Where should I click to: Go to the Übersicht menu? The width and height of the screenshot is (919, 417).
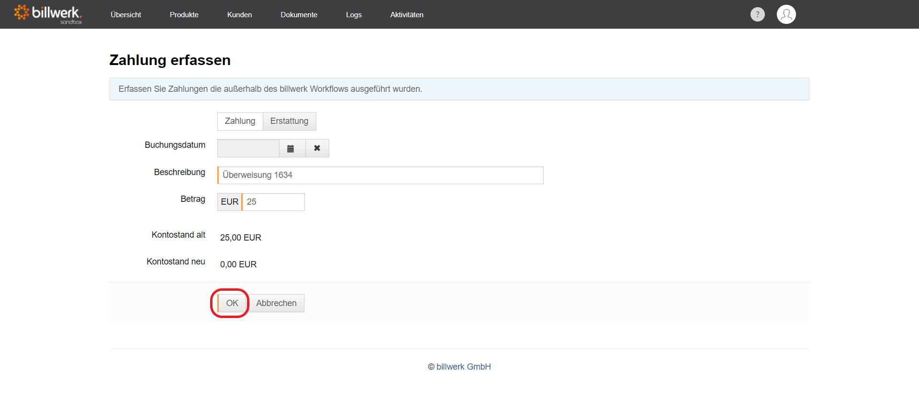[126, 15]
